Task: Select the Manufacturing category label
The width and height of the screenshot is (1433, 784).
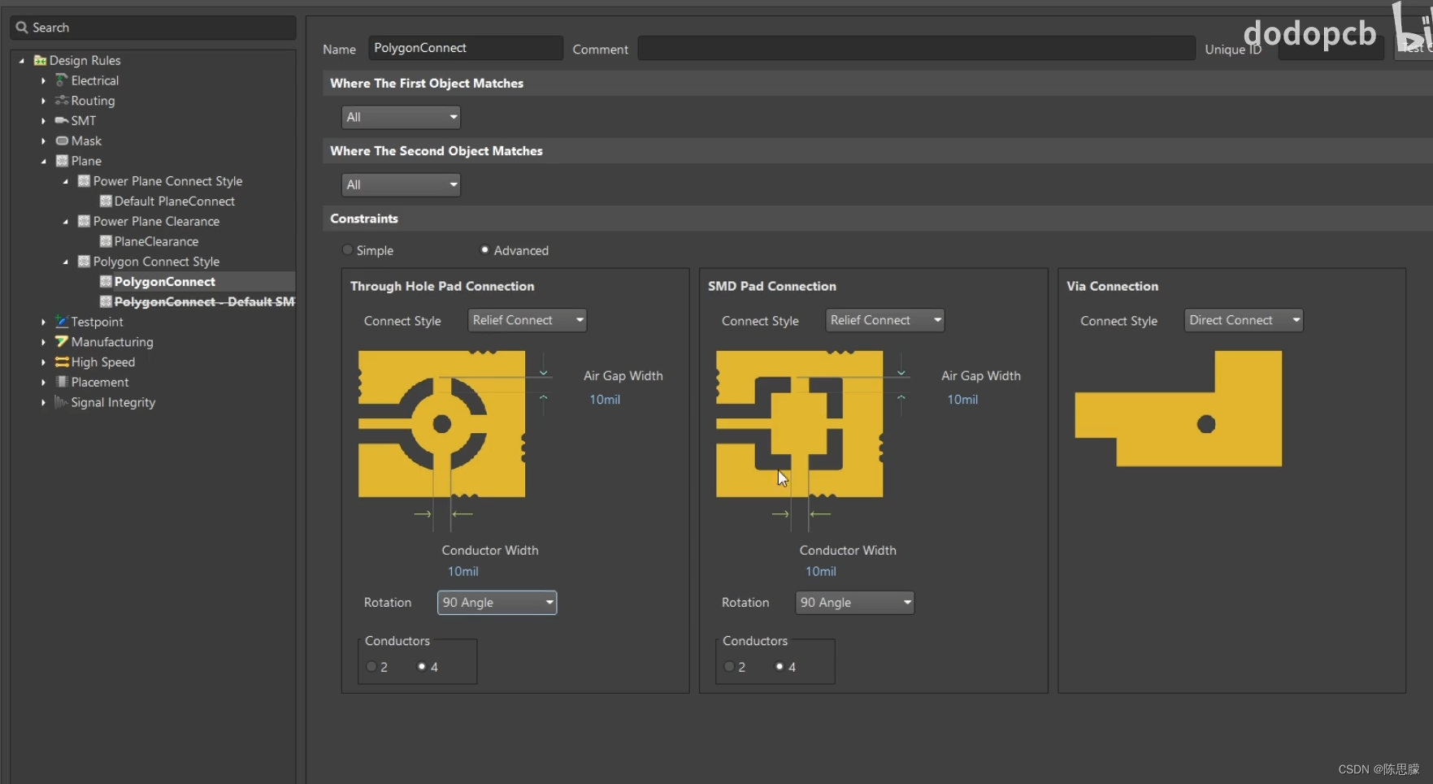Action: 112,342
